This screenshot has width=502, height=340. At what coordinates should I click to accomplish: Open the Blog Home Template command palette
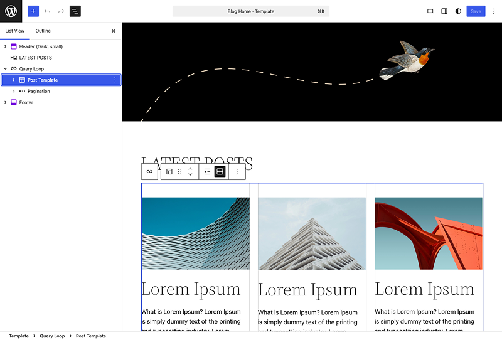pos(250,11)
